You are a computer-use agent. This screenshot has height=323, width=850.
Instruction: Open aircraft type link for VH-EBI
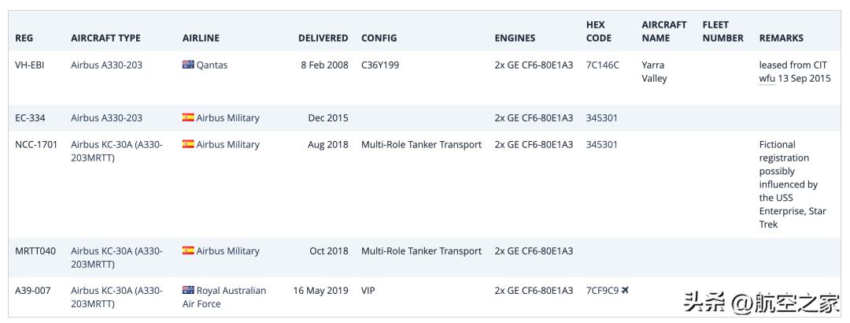point(106,65)
